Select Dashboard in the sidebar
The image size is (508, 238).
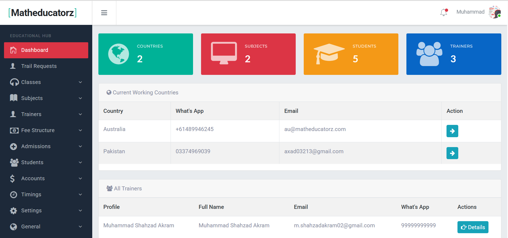point(46,50)
